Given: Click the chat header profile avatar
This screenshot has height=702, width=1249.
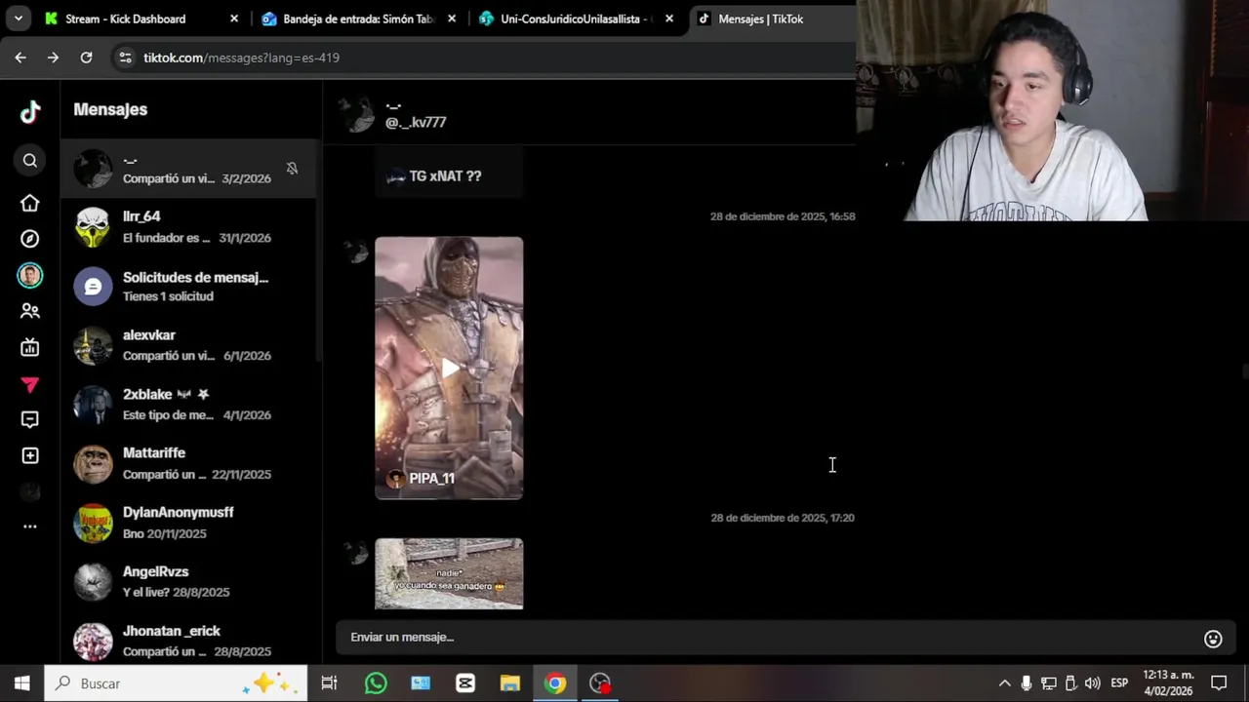Looking at the screenshot, I should (x=356, y=114).
